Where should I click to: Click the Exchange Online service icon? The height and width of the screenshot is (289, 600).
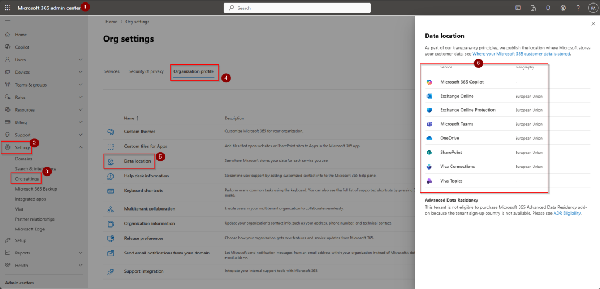point(429,96)
